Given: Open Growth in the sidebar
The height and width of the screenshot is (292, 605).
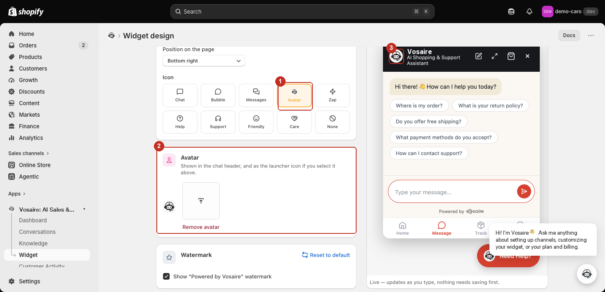Looking at the screenshot, I should coord(47,80).
